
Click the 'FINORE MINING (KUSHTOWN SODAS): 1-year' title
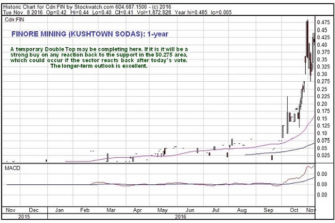[90, 34]
